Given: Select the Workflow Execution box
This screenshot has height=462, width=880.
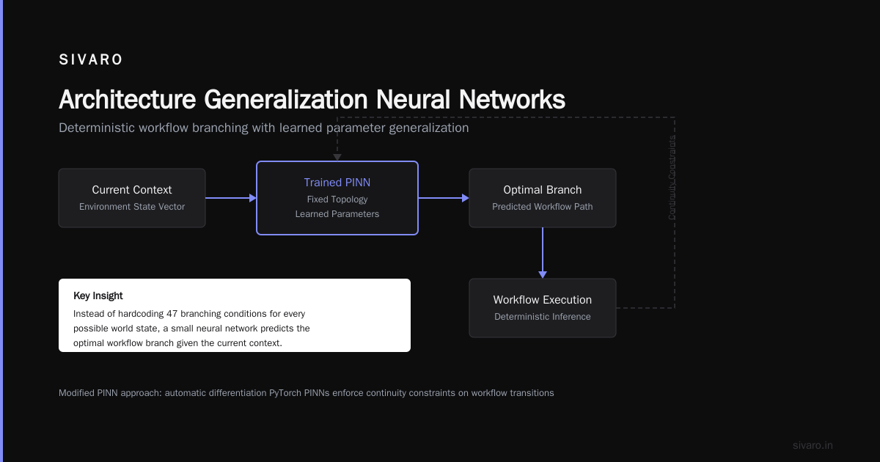Looking at the screenshot, I should point(543,308).
